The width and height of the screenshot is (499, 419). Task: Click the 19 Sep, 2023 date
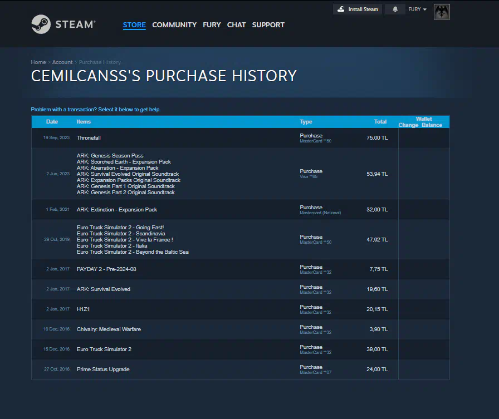(x=56, y=137)
